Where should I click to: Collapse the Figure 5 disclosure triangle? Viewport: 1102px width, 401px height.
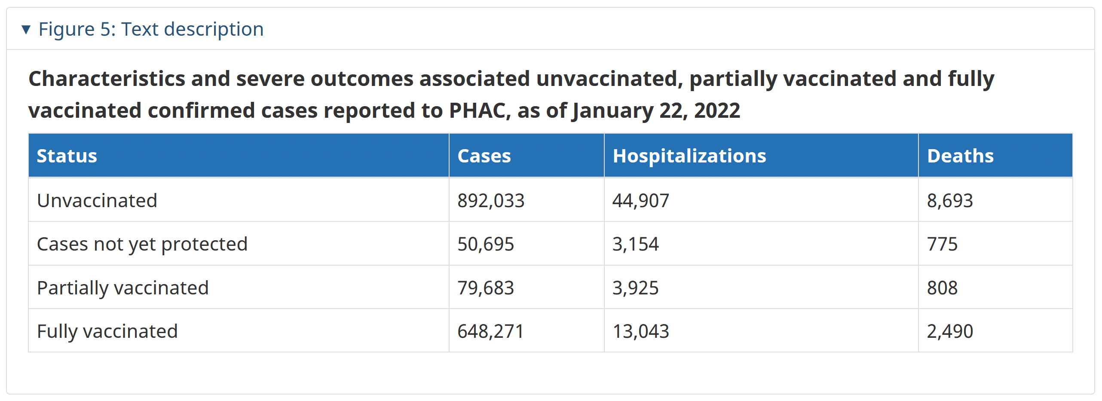26,30
